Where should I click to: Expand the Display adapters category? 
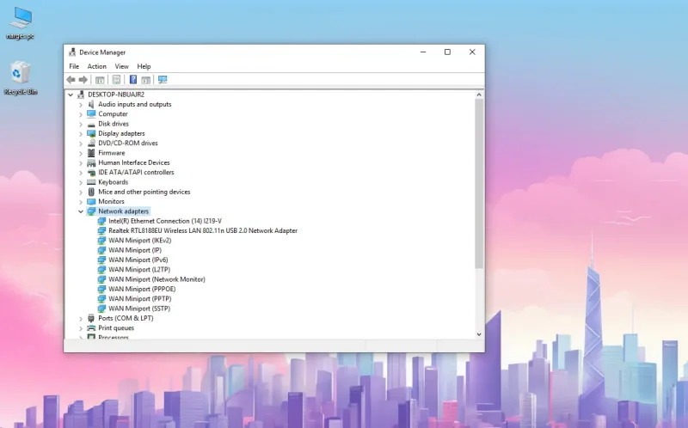tap(81, 134)
